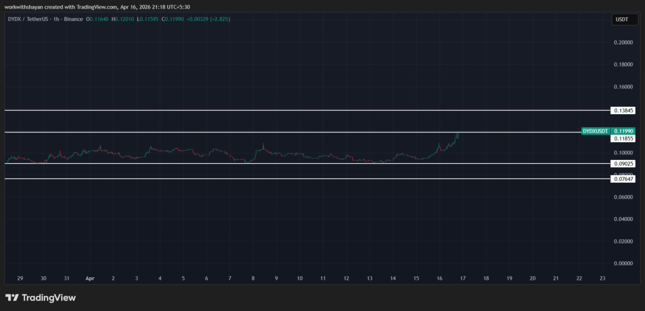Screen dimensions: 645x311
Task: Click the 0.09025 support price label
Action: [x=623, y=164]
